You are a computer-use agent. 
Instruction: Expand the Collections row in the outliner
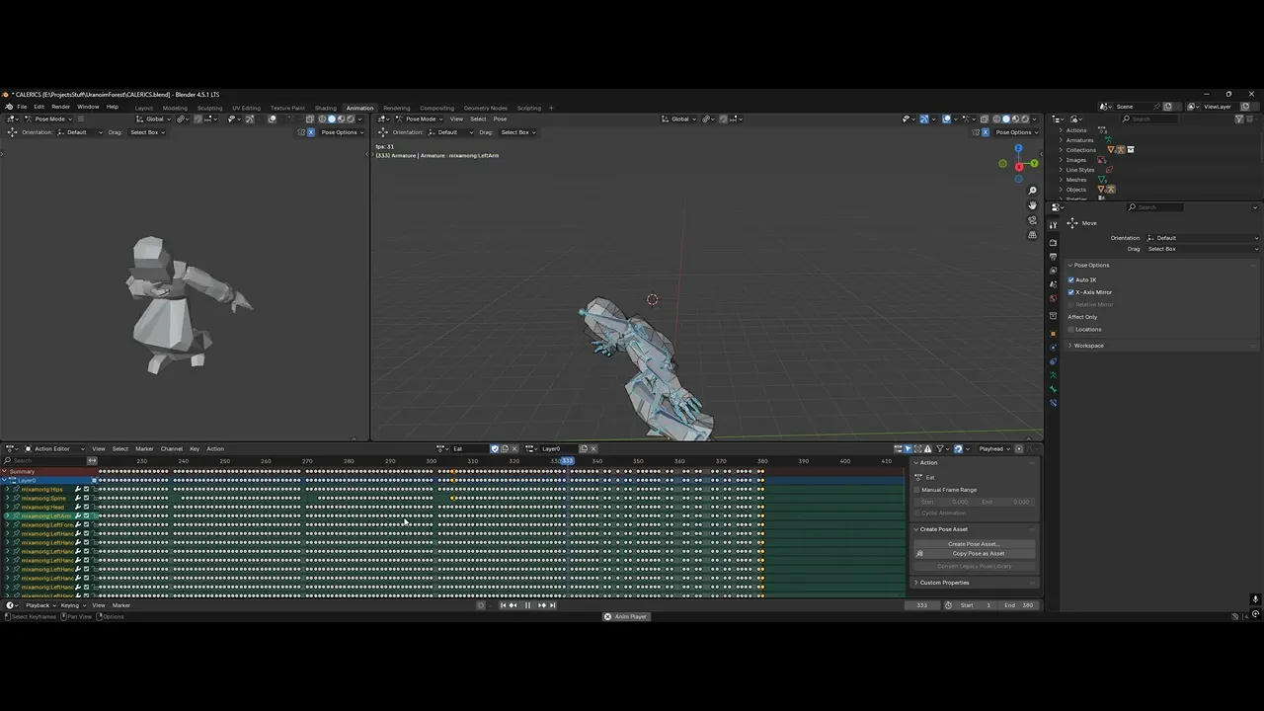[1061, 150]
